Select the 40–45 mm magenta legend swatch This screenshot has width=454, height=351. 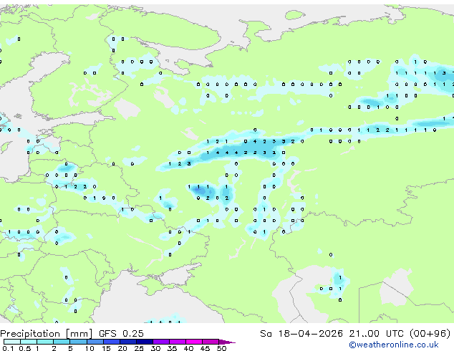point(194,342)
